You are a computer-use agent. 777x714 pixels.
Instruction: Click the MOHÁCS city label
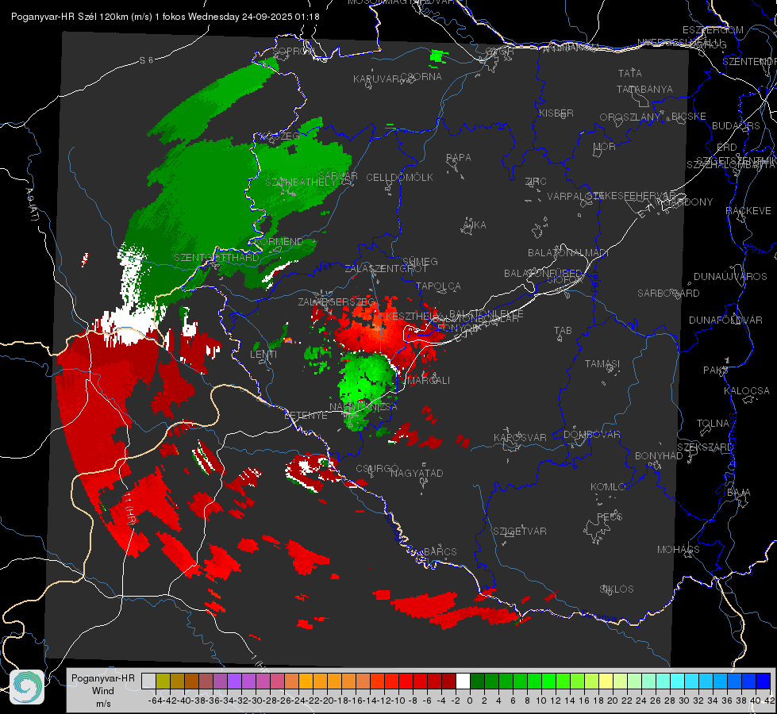point(679,549)
